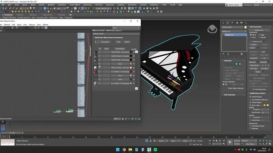The width and height of the screenshot is (273, 153).
Task: Activate the Select and Move tool
Action: coord(45,8)
